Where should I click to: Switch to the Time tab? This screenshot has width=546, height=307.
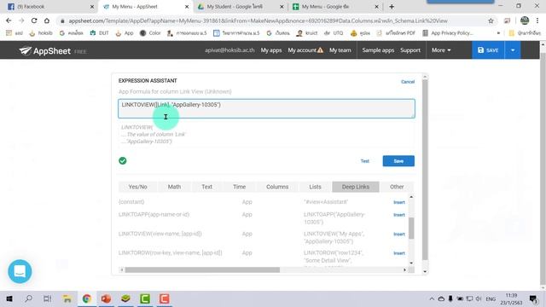[239, 187]
